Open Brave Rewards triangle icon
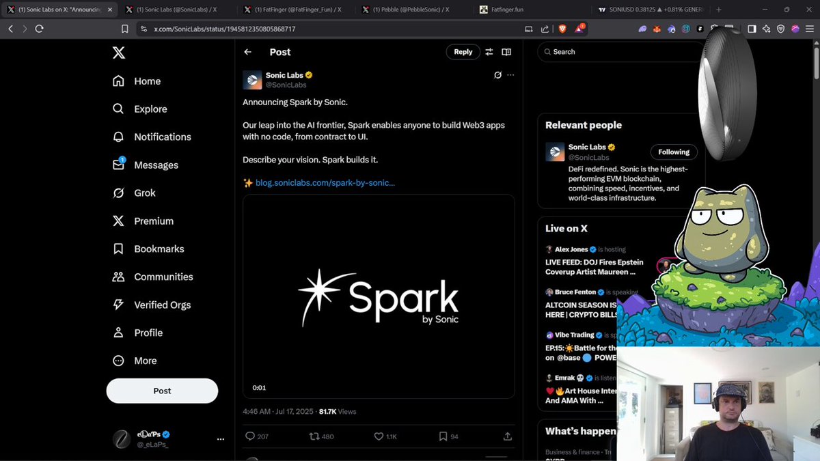Screen dimensions: 820x461 (x=579, y=29)
